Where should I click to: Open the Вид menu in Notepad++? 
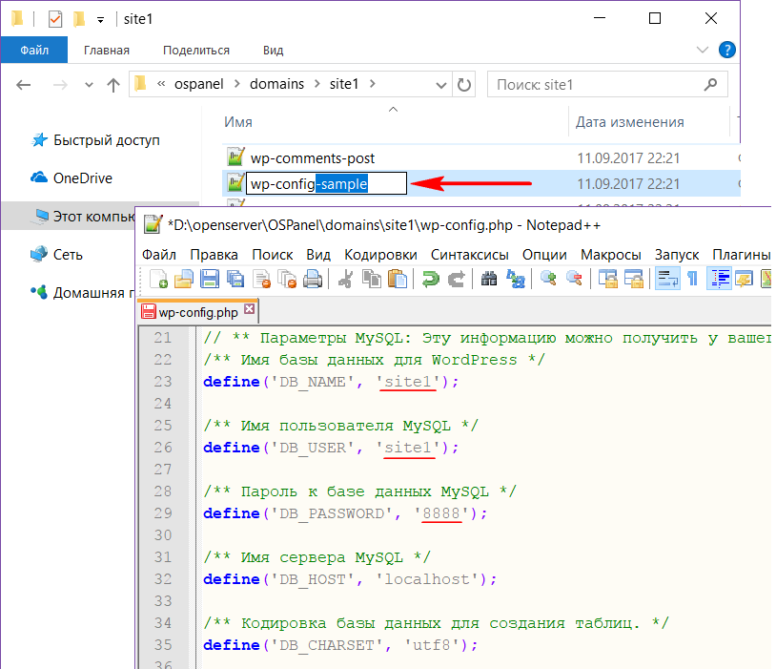(318, 255)
